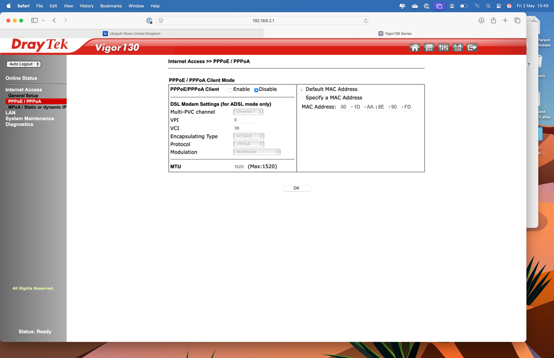Click the address bar showing 192.168.2.1
The image size is (554, 358).
point(263,21)
